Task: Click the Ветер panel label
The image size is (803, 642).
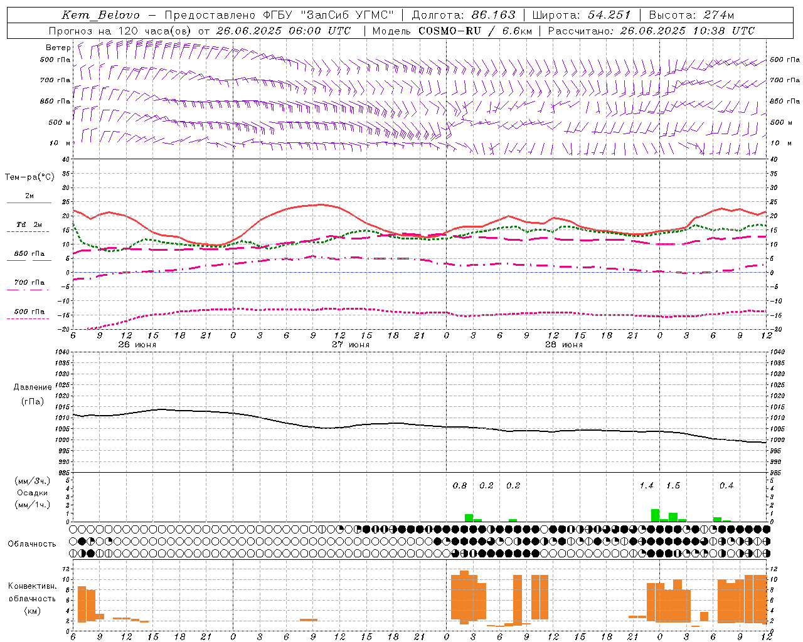Action: click(x=58, y=48)
